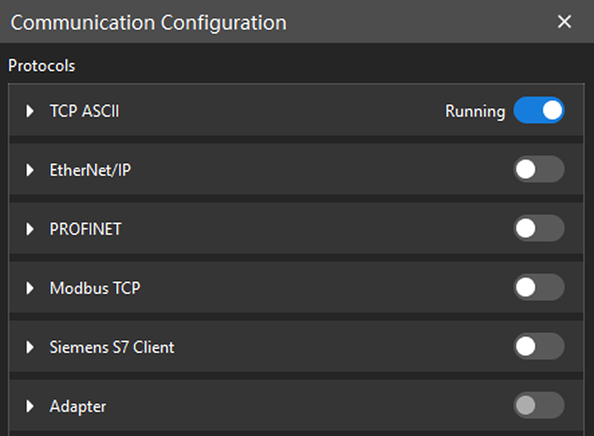Expand the Siemens S7 Client arrow
The height and width of the screenshot is (436, 594).
[x=30, y=347]
